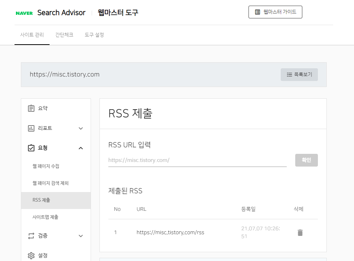Click the submitted URL https://misc.tistory.com/rss
The image size is (354, 261).
pos(171,232)
